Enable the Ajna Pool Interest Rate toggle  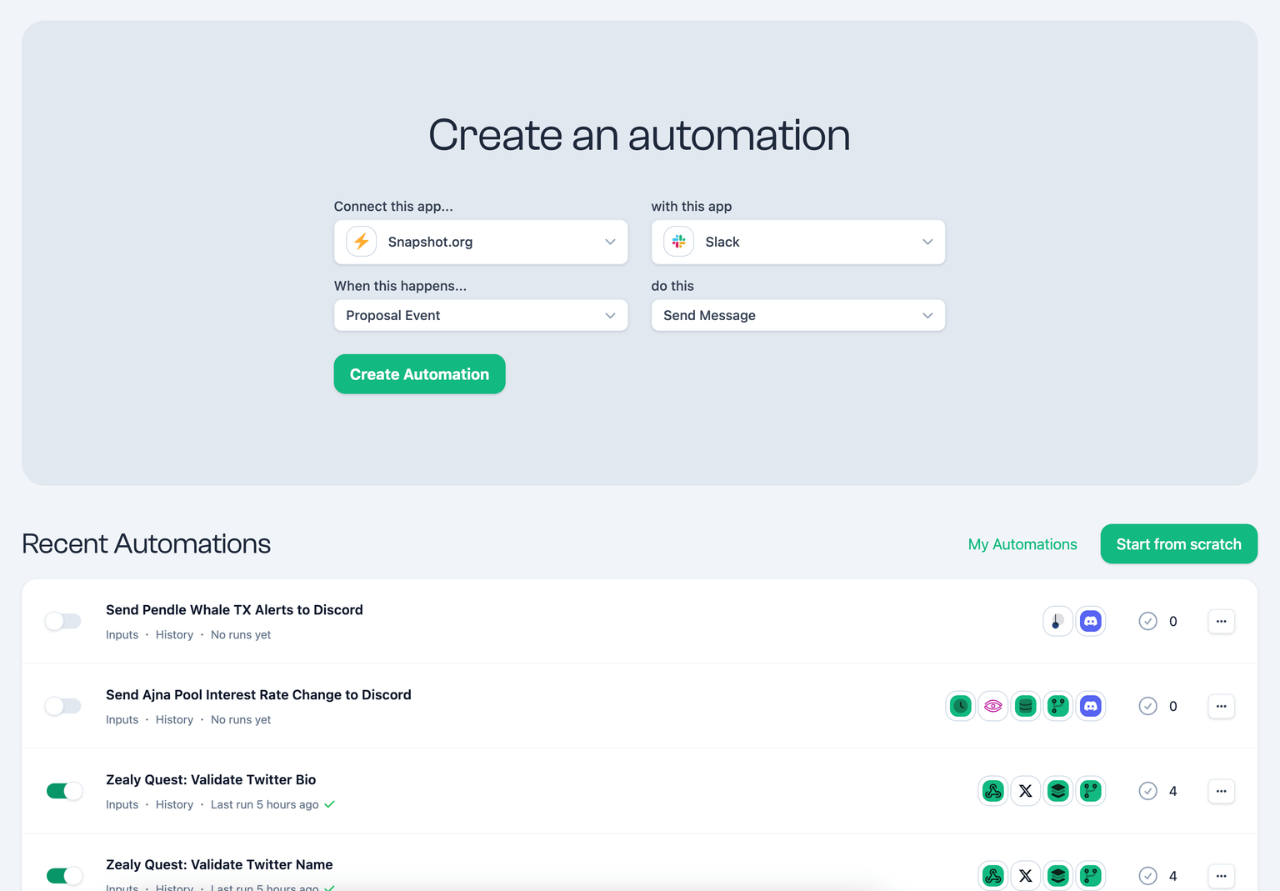(x=63, y=706)
